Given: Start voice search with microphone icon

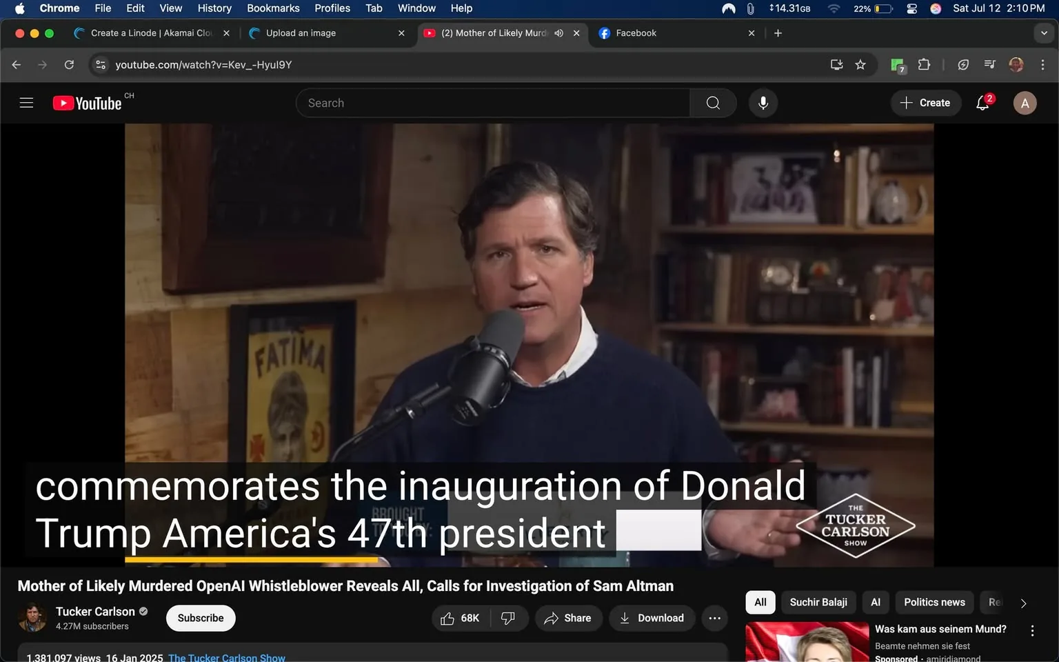Looking at the screenshot, I should pos(763,103).
